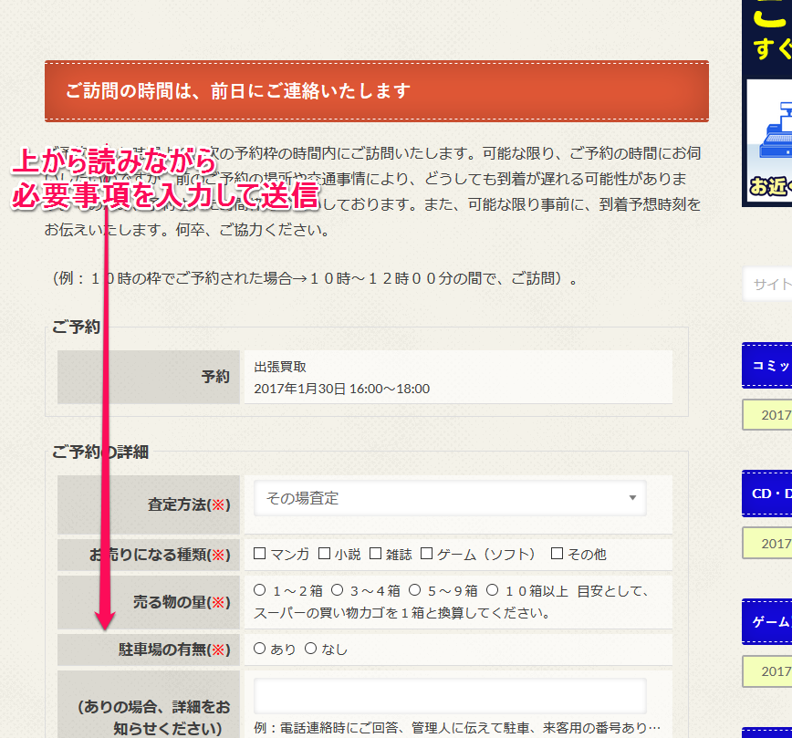Check the 雑誌 checkbox

point(375,554)
